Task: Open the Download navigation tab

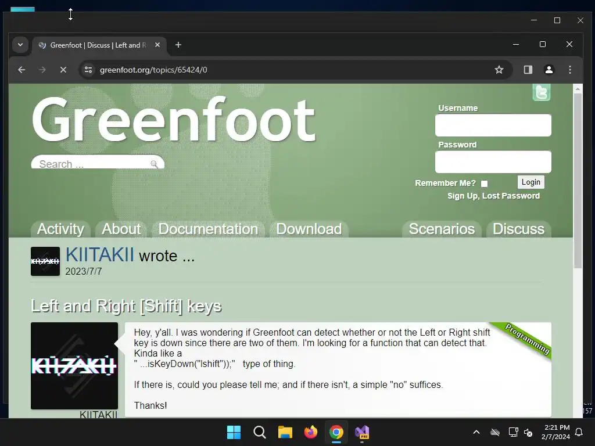Action: (309, 229)
